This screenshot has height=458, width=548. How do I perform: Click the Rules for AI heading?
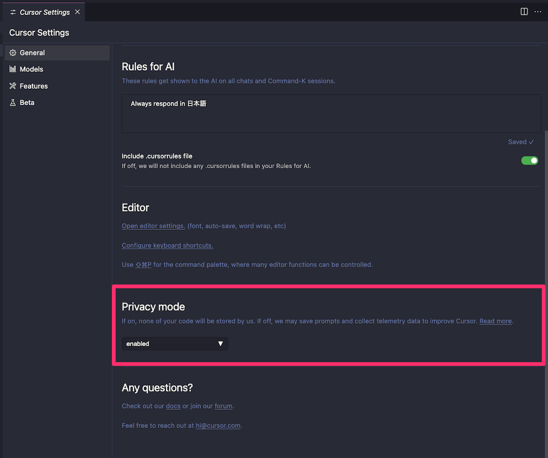click(148, 67)
